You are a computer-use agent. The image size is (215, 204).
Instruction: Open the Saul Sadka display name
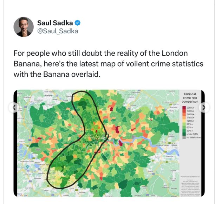(55, 23)
